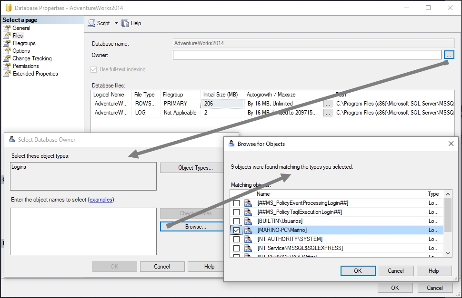This screenshot has width=462, height=298.
Task: Click the Owner text field
Action: (x=307, y=55)
